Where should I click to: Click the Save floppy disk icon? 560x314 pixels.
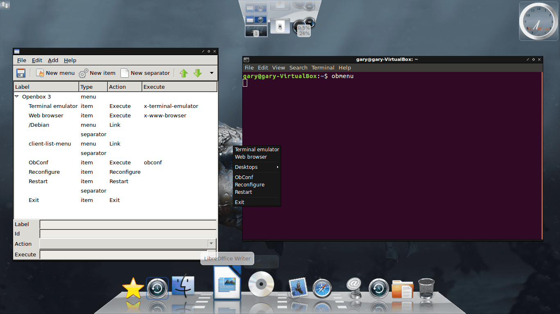coord(21,73)
